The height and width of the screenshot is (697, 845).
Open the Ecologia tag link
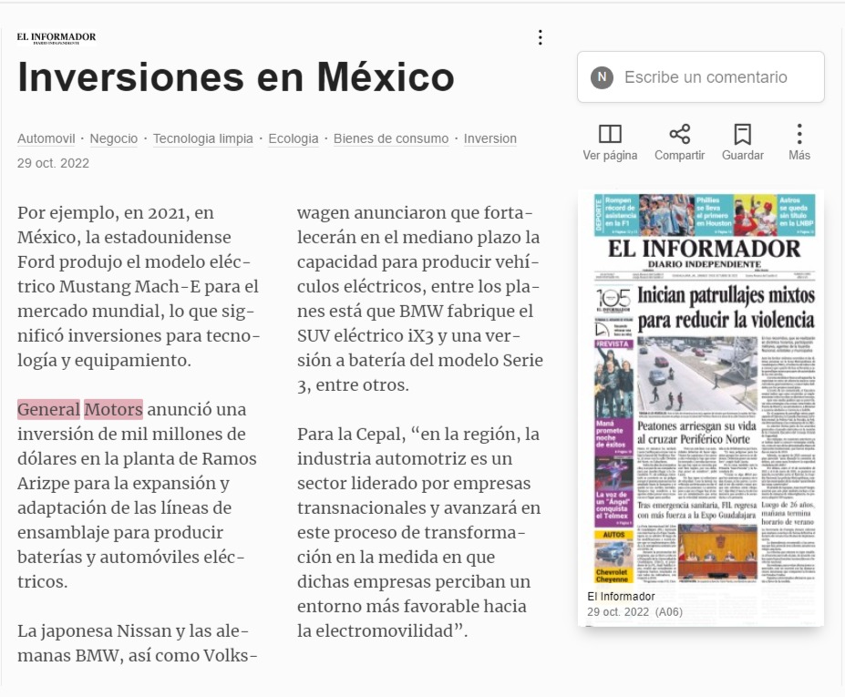(x=294, y=138)
